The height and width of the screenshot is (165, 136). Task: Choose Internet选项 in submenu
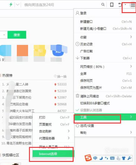click(x=53, y=154)
